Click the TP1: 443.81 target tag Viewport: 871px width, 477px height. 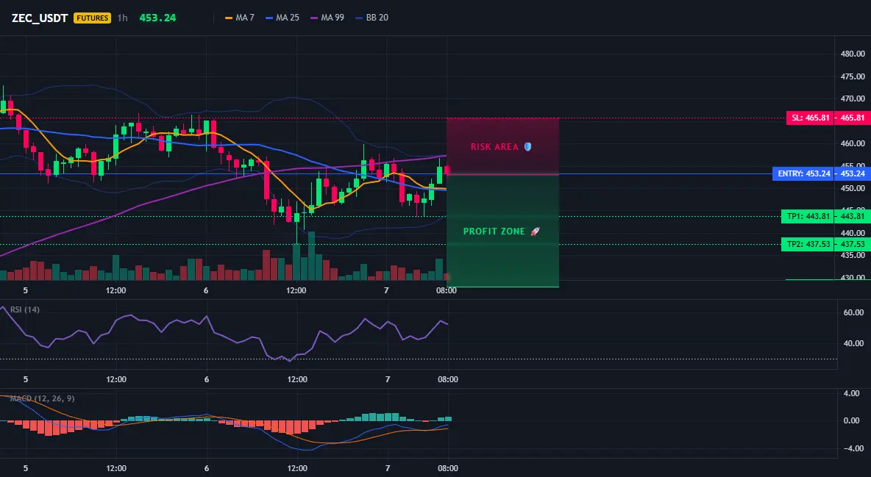[807, 217]
